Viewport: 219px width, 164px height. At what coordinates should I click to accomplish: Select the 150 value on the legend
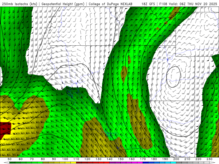[120, 159]
